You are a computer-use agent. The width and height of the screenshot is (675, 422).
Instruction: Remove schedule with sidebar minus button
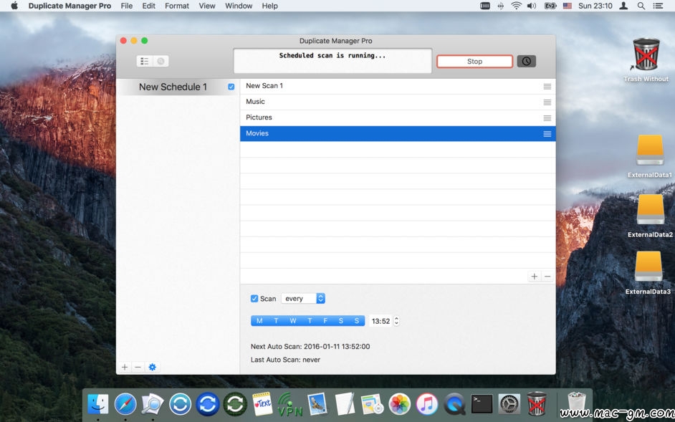[138, 368]
